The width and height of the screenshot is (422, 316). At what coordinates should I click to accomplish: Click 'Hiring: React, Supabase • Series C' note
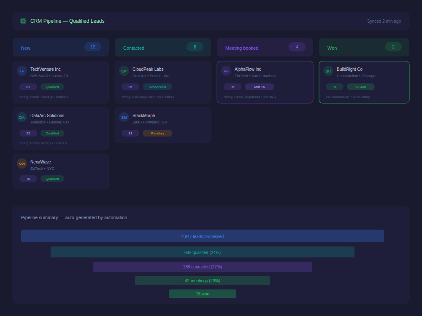pos(250,97)
